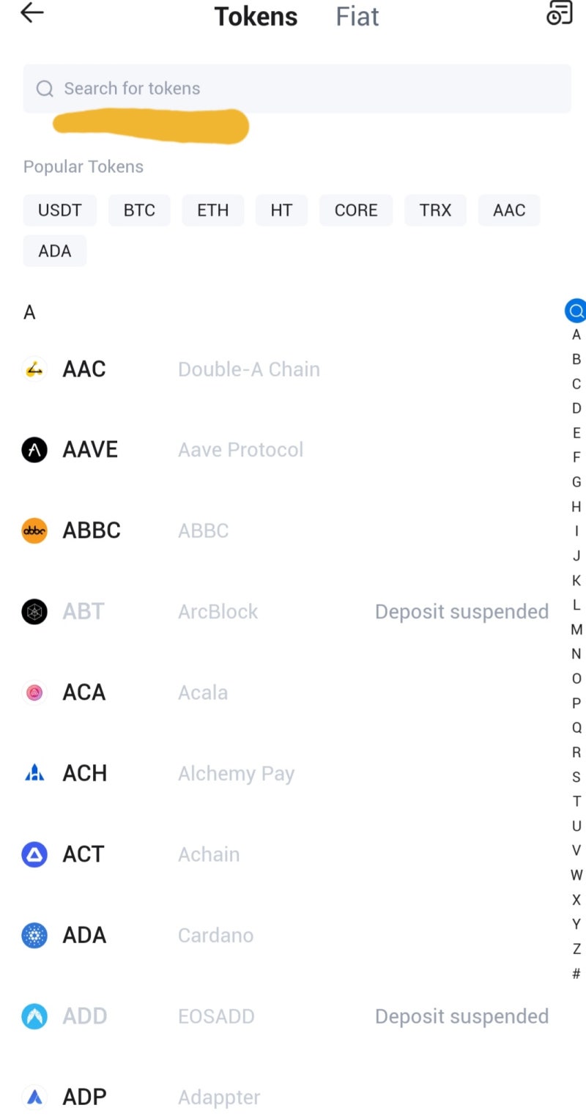Jump to letter M in index
The height and width of the screenshot is (1116, 586).
(576, 629)
